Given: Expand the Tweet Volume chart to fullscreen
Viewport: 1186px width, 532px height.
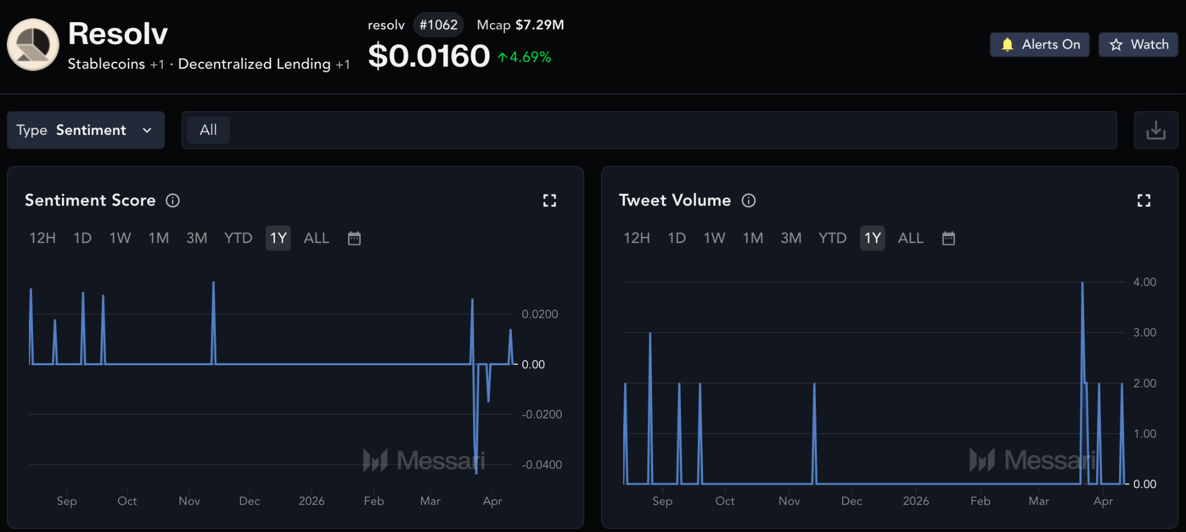Looking at the screenshot, I should click(x=1144, y=200).
